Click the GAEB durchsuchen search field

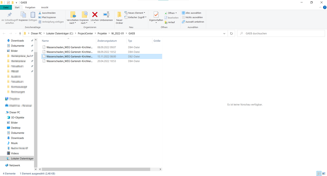coord(282,33)
